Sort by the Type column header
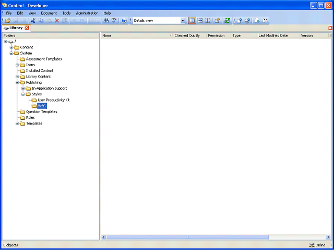The height and width of the screenshot is (250, 334). pos(244,35)
